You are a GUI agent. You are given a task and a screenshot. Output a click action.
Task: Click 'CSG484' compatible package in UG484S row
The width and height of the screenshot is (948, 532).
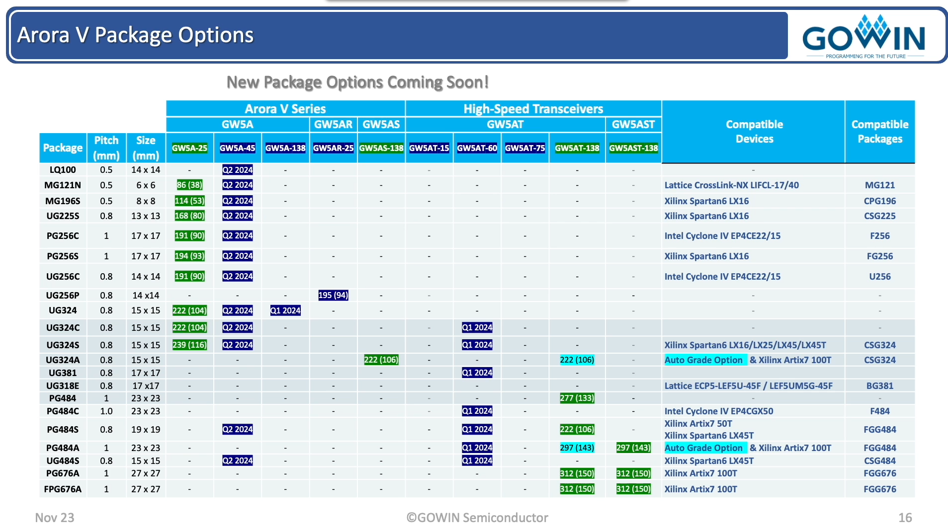click(x=879, y=461)
